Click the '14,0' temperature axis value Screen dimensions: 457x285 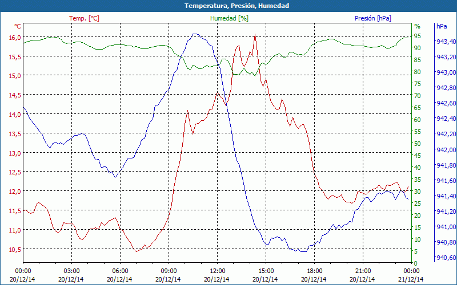[x=15, y=115]
